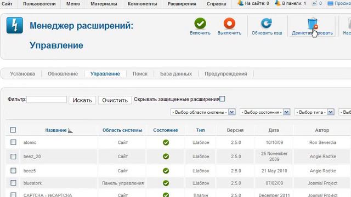Refresh cache with the Обновить кэш icon

point(267,24)
